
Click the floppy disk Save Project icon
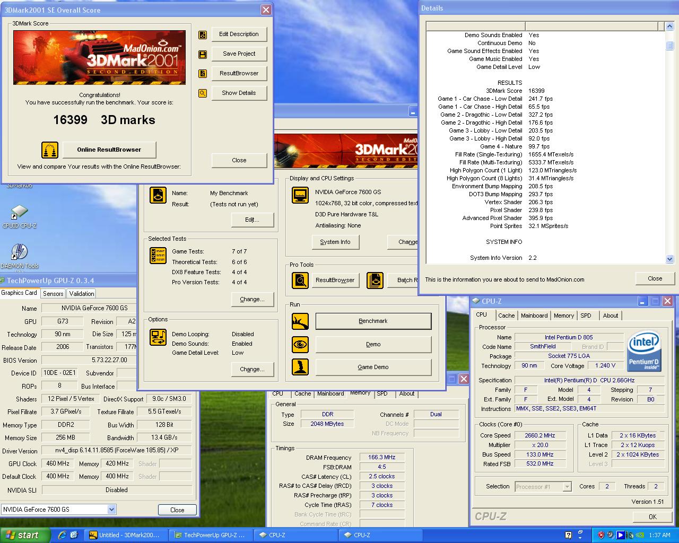point(203,55)
